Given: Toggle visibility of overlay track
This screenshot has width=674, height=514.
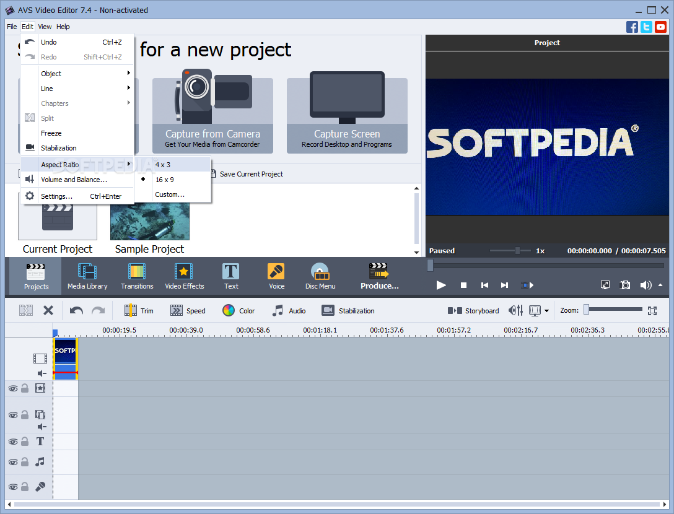Looking at the screenshot, I should [13, 415].
